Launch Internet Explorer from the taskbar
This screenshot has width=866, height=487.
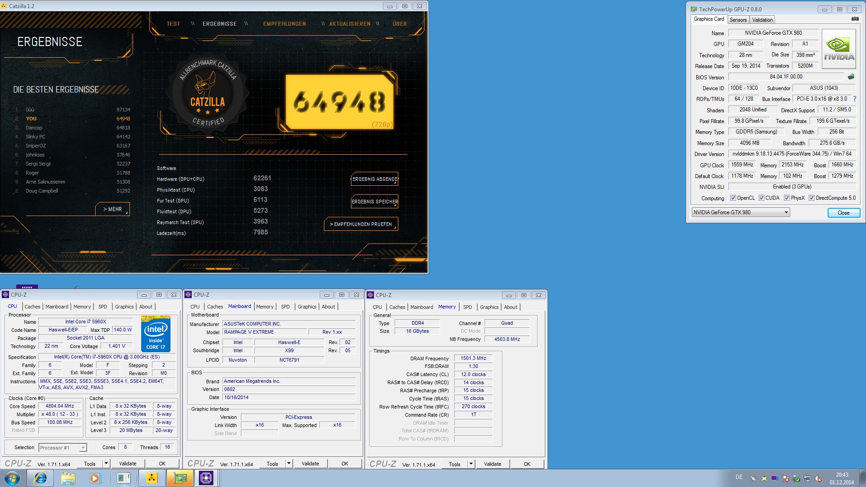40,478
